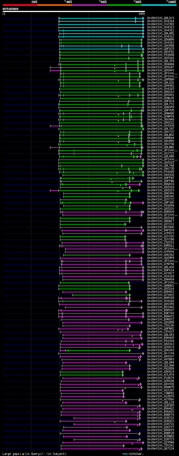The width and height of the screenshot is (179, 456).
Task: Select subject label UniRef100_Q6NQK1
Action: point(161,285)
